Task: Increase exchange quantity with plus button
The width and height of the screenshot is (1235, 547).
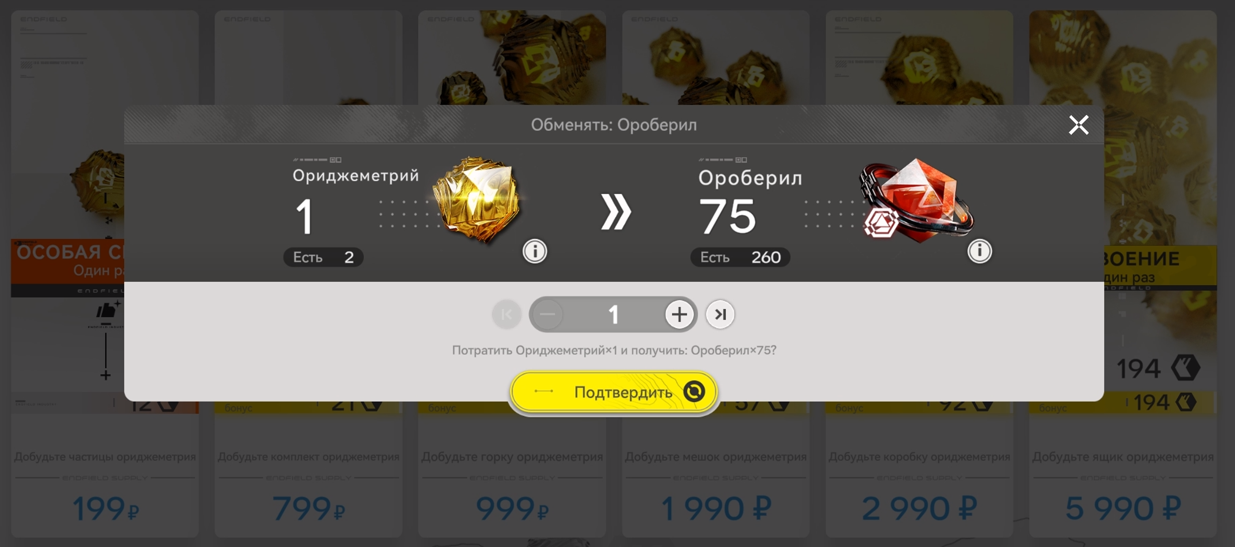Action: (679, 314)
